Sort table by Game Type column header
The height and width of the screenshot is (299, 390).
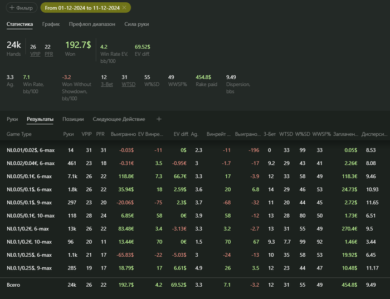(19, 134)
